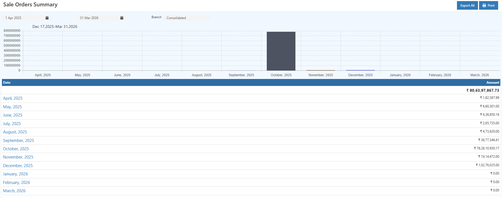Viewport: 502px width, 198px height.
Task: Select amount ₹ 4,73,620.00
Action: tap(490, 131)
